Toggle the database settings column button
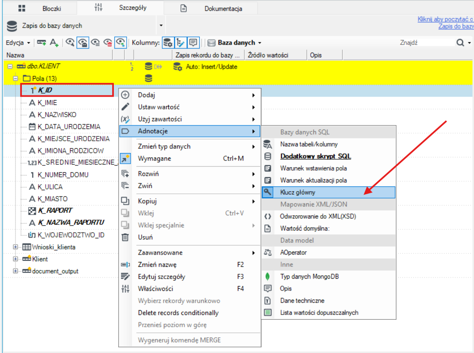This screenshot has width=474, height=353. point(168,42)
